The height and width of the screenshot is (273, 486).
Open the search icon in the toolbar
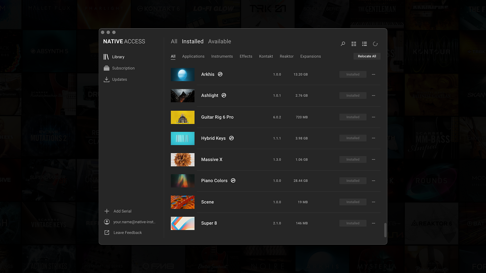[x=343, y=43]
